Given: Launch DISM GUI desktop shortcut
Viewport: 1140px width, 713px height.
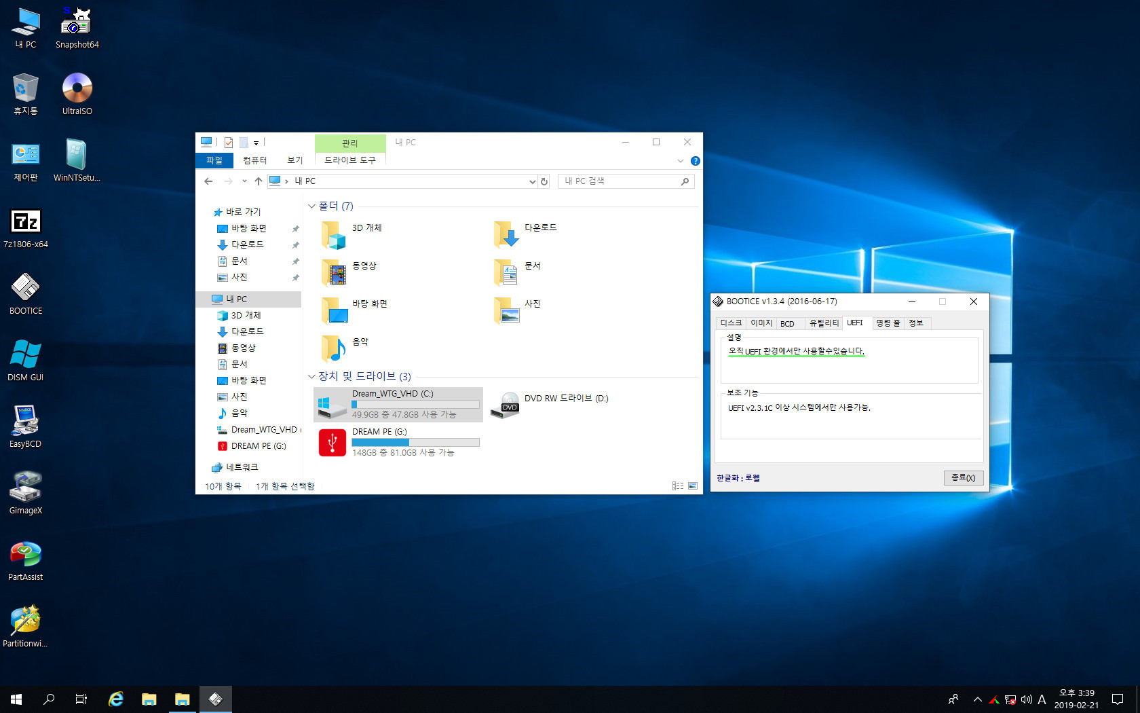Looking at the screenshot, I should tap(26, 361).
